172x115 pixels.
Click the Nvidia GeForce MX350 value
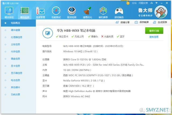(84, 81)
